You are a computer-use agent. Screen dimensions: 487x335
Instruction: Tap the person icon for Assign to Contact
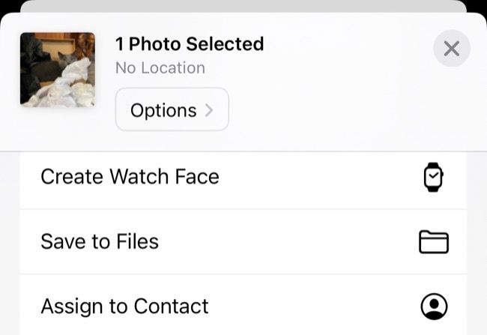[x=434, y=307]
